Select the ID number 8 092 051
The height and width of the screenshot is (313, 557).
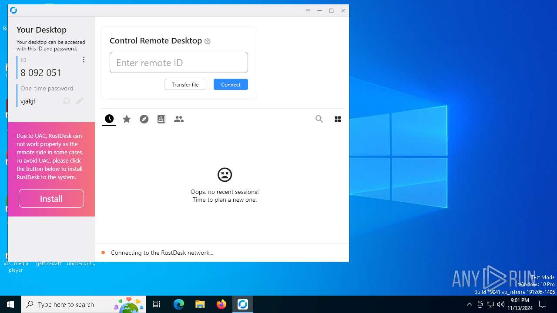pos(41,73)
